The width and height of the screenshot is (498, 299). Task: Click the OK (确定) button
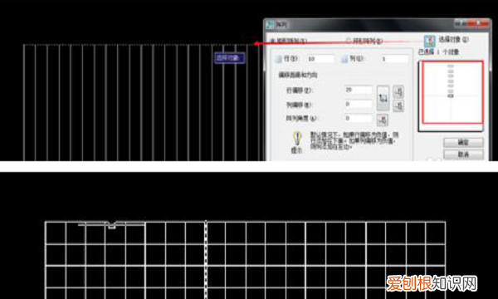[463, 142]
